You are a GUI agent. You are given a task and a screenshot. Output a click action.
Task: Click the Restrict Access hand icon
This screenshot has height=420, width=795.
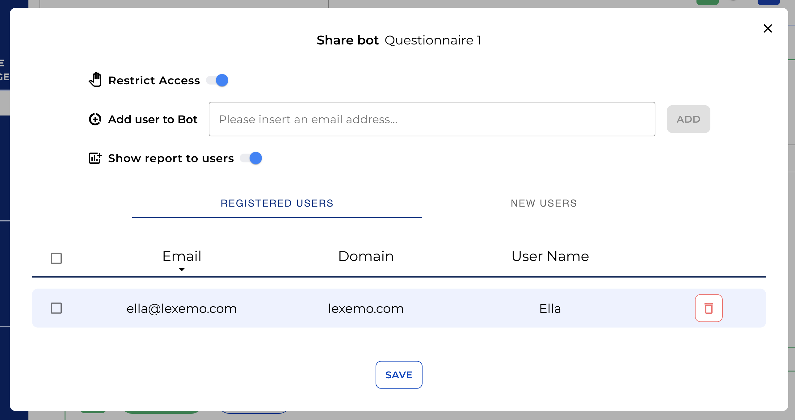[x=95, y=80]
